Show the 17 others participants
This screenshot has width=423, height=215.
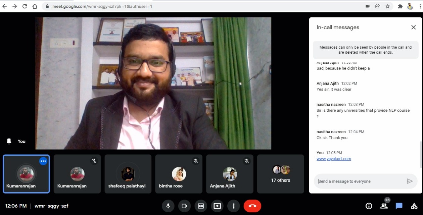(x=281, y=174)
